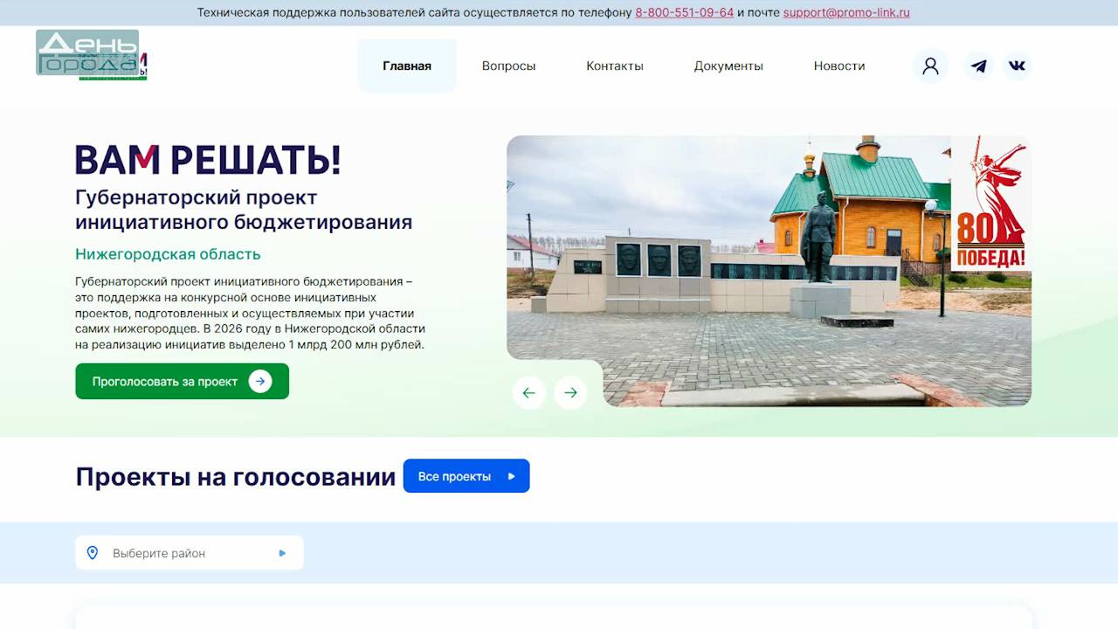The image size is (1118, 629).
Task: Call support phone link 8-800-551-09-64
Action: coord(684,12)
